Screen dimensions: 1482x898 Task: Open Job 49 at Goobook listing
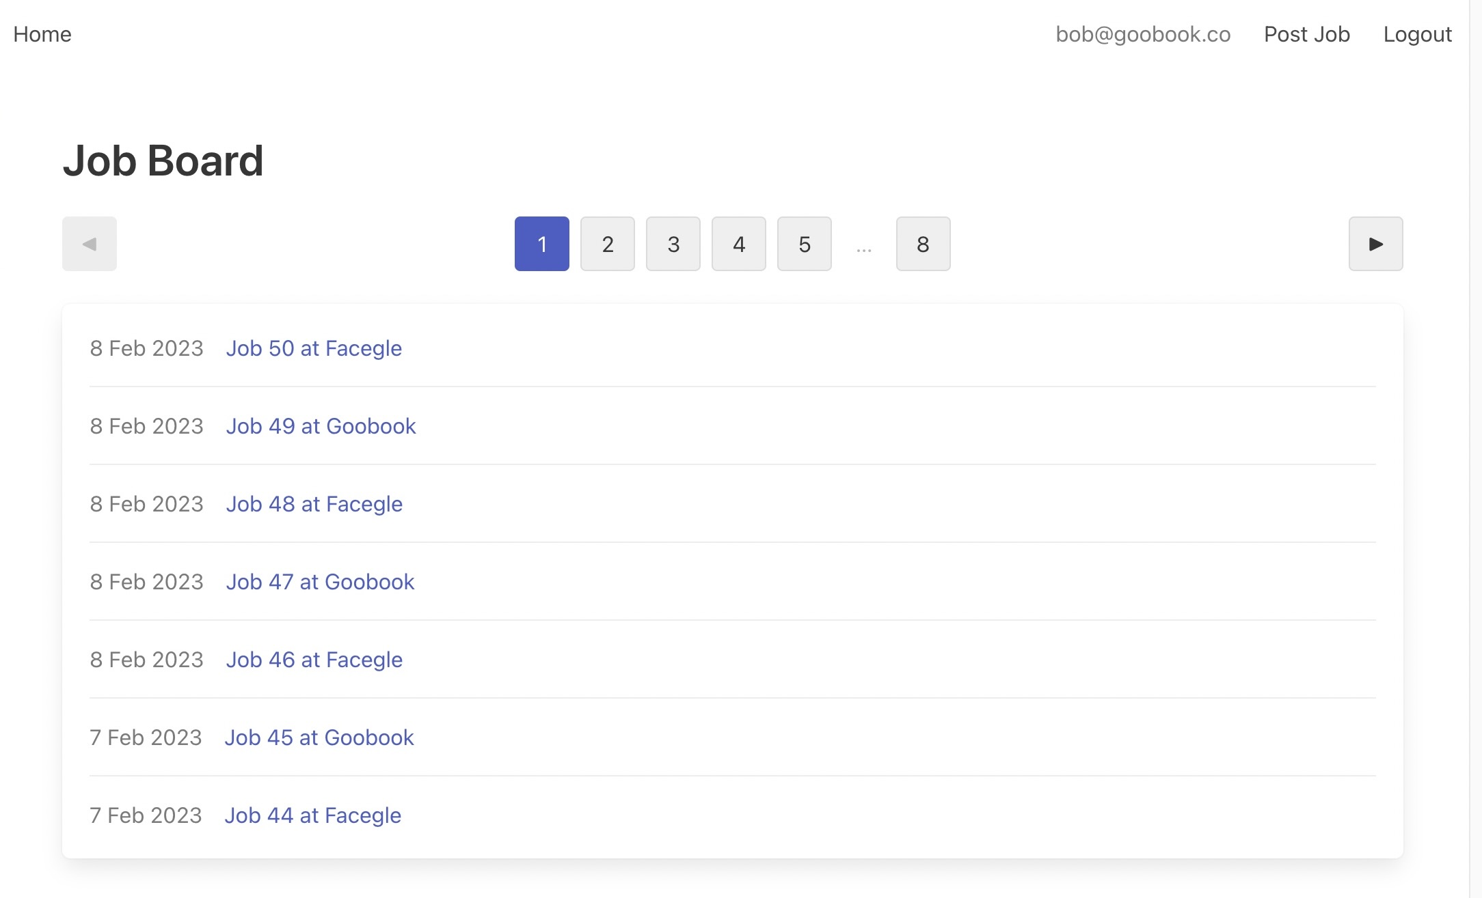(321, 426)
